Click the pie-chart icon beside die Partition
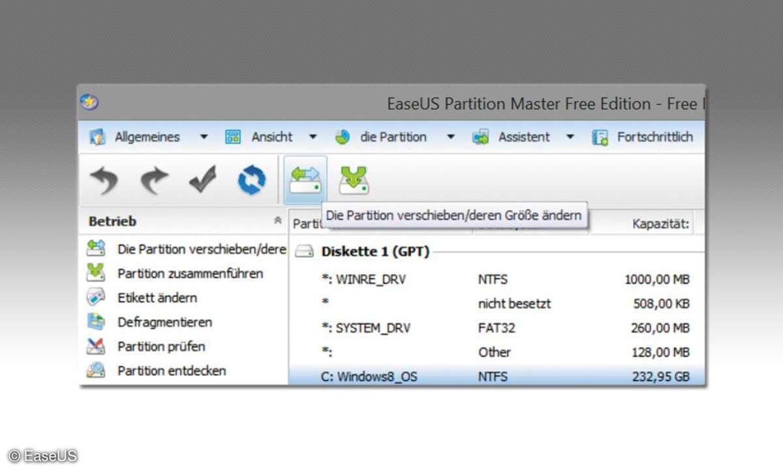 343,137
